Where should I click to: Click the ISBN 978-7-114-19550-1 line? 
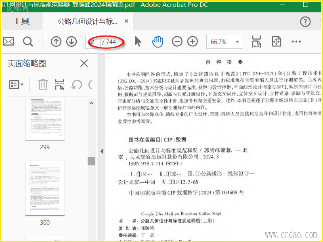[x=155, y=164]
